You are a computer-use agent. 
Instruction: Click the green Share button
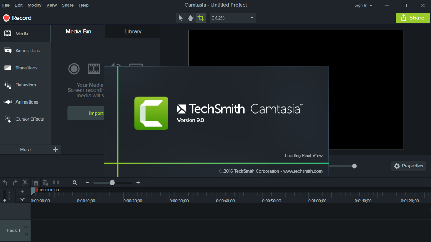coord(413,18)
